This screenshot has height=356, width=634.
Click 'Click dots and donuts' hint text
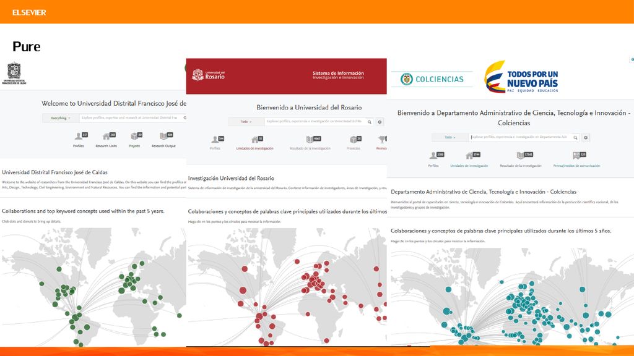click(31, 221)
